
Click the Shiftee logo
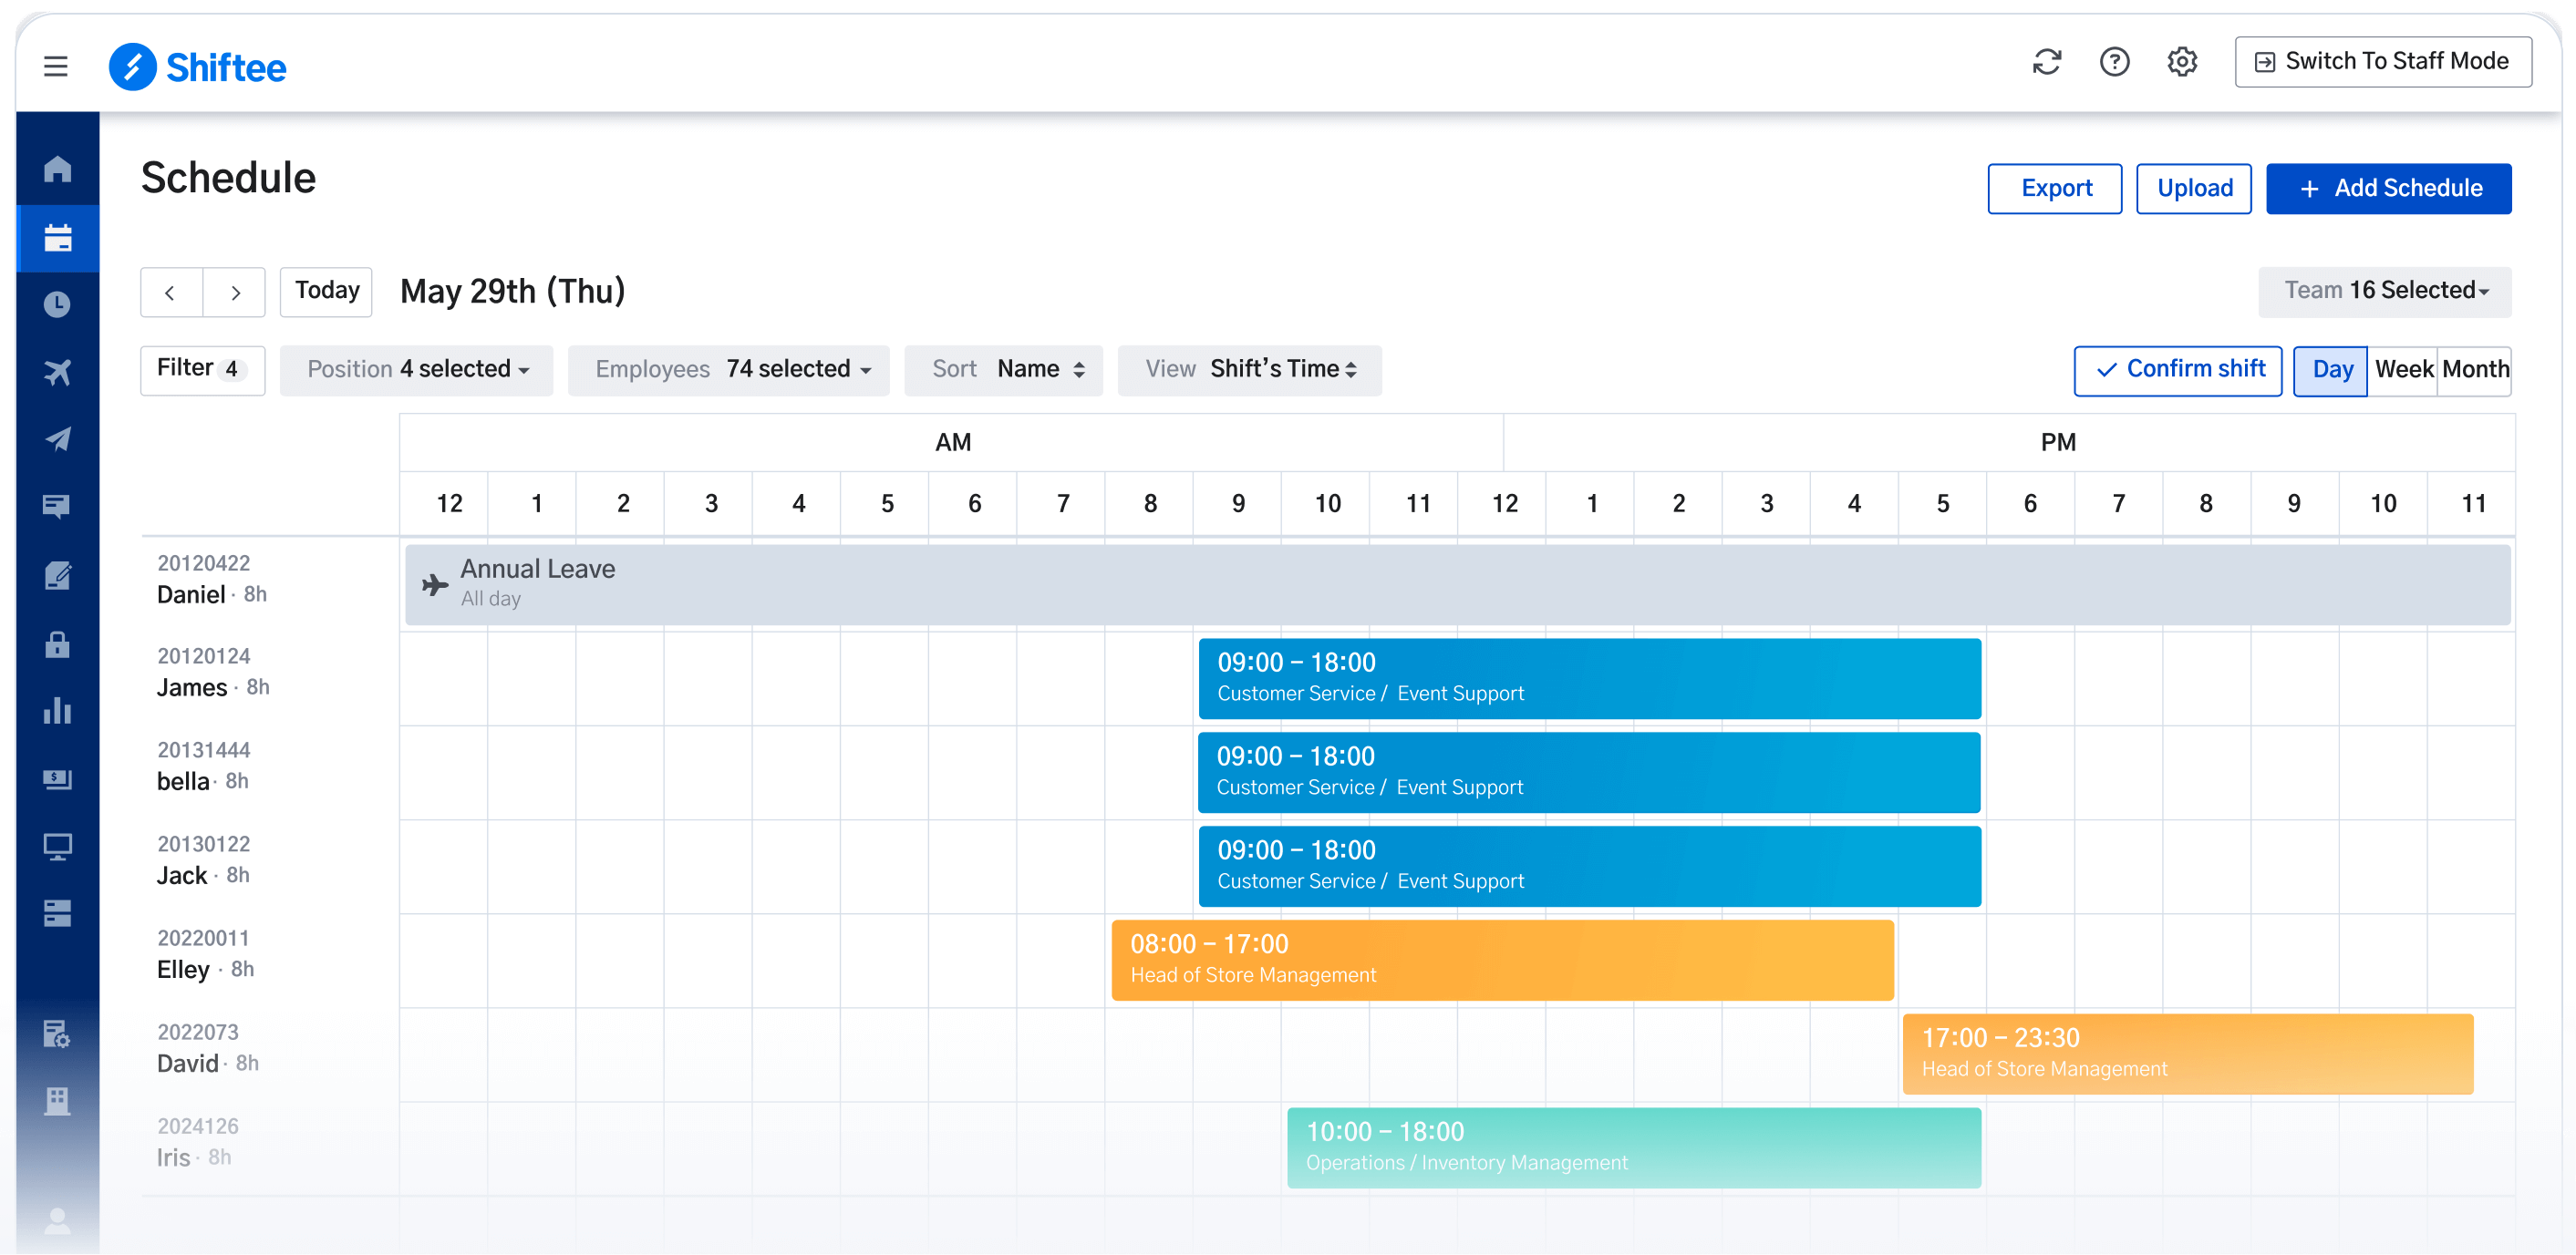tap(197, 67)
